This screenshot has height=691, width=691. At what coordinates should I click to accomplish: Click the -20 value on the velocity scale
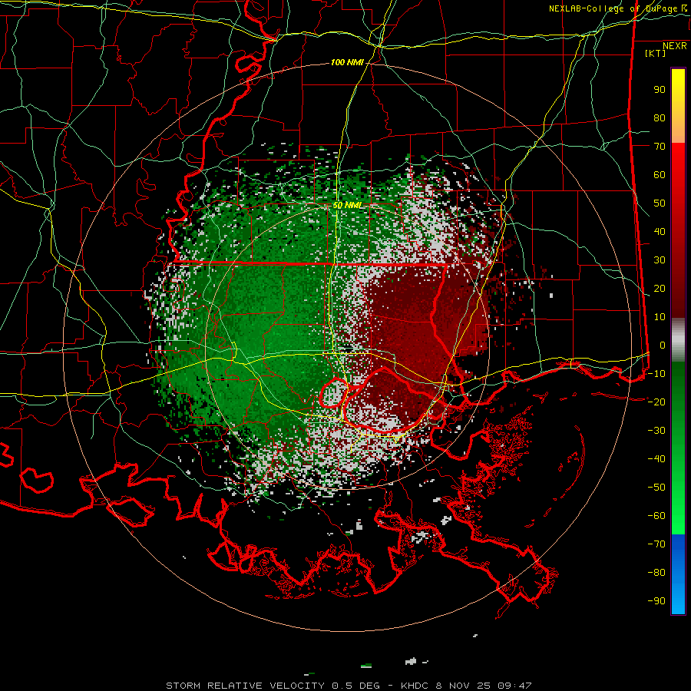656,402
